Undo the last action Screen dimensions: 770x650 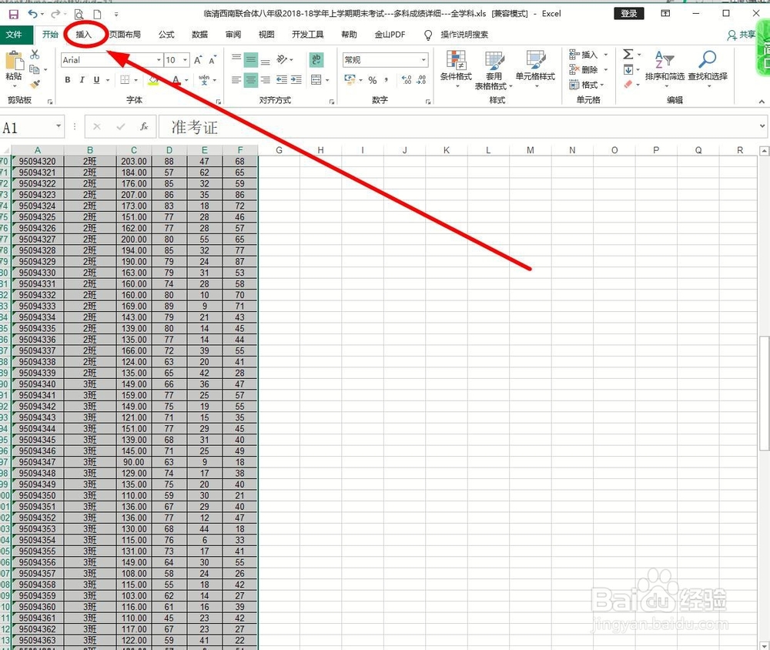tap(32, 14)
